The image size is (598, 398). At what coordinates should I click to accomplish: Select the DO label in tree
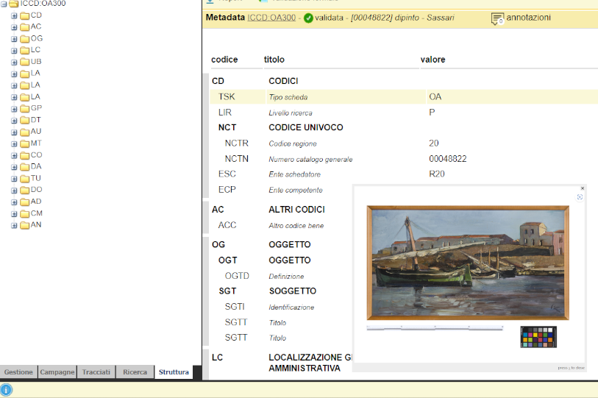pyautogui.click(x=37, y=190)
